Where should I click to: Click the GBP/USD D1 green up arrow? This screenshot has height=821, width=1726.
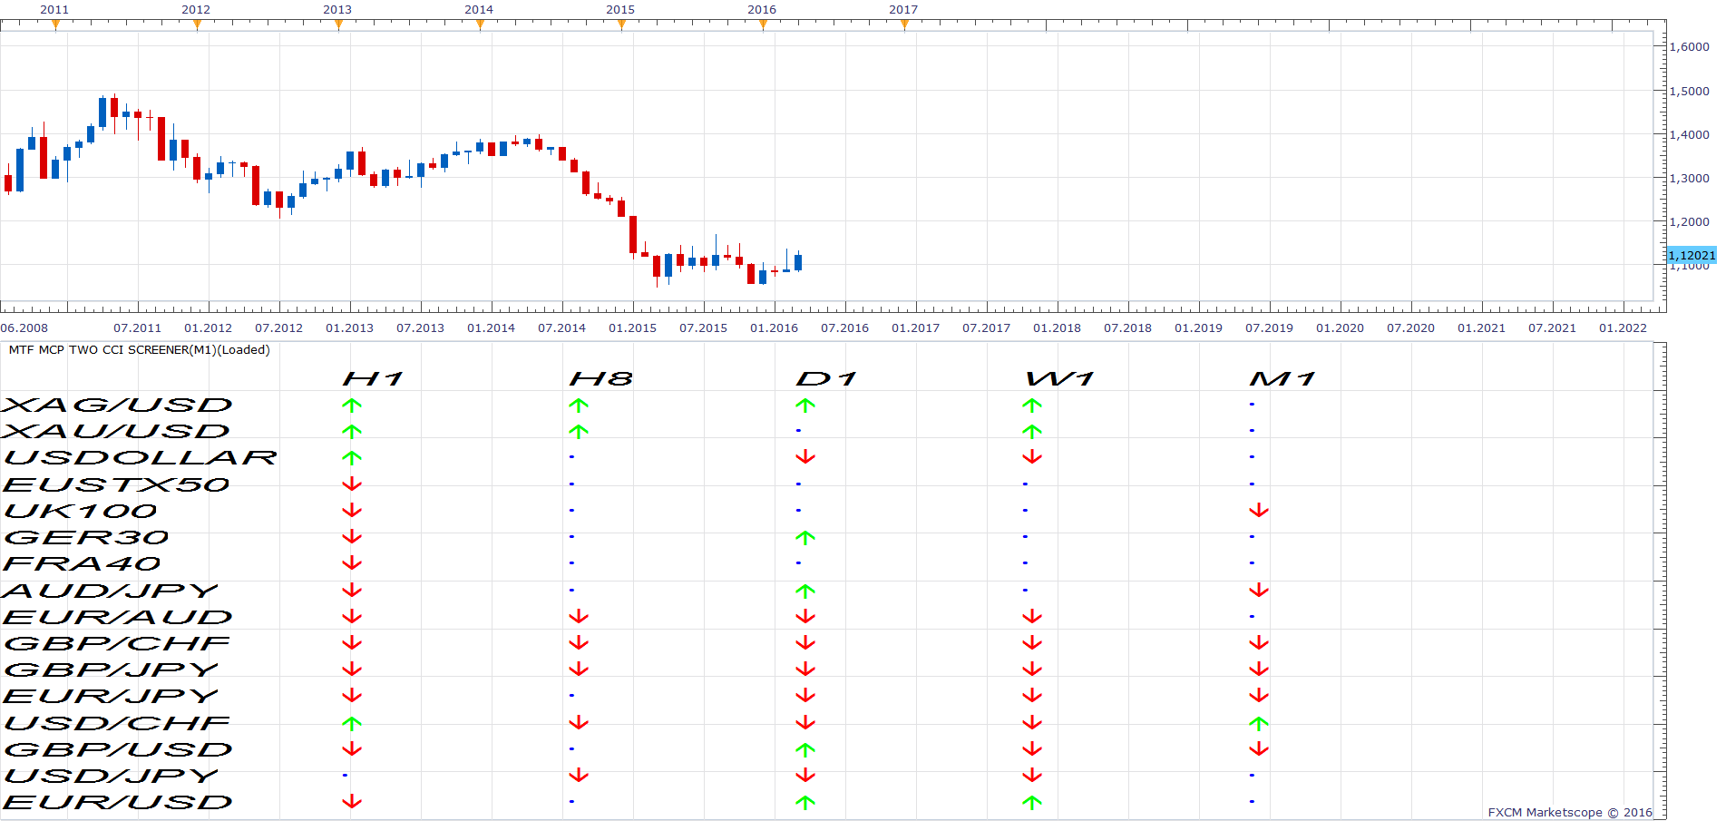[x=805, y=749]
